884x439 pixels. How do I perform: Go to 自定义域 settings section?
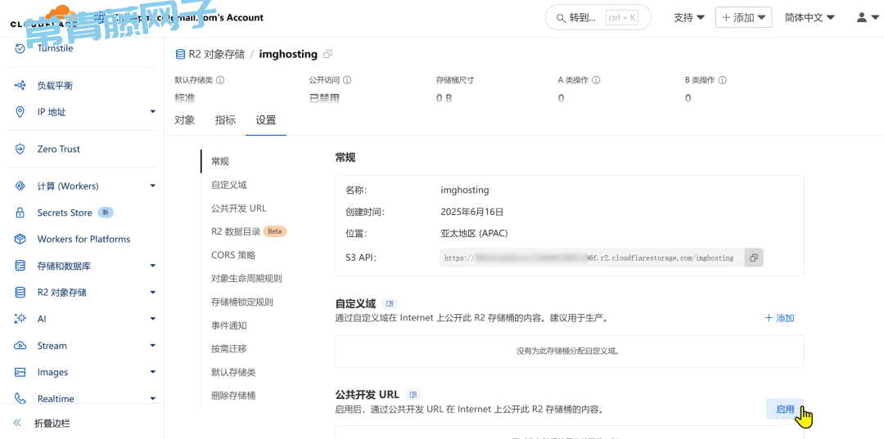229,185
